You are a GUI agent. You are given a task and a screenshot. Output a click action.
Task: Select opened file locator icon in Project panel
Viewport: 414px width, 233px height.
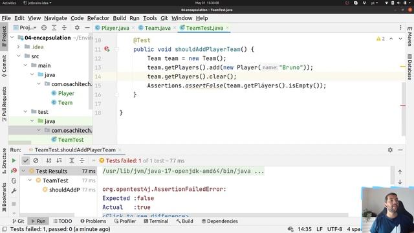point(44,27)
